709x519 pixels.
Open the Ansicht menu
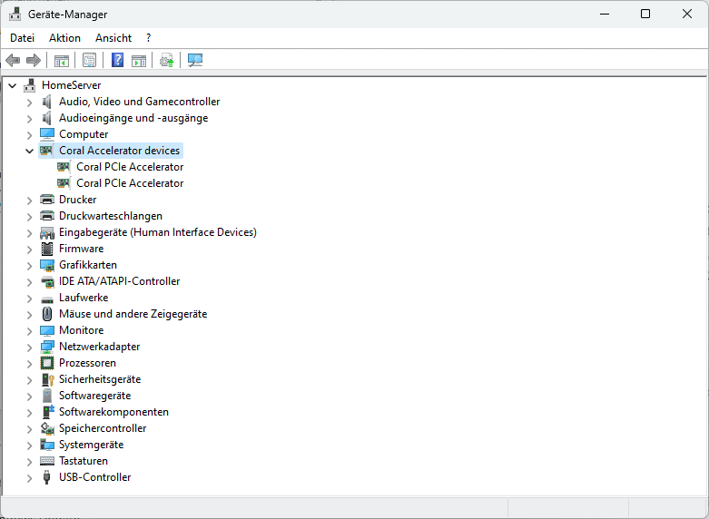(x=113, y=38)
